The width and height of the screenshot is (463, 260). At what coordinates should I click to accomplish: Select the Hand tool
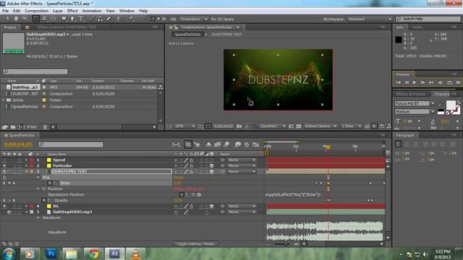tap(16, 19)
